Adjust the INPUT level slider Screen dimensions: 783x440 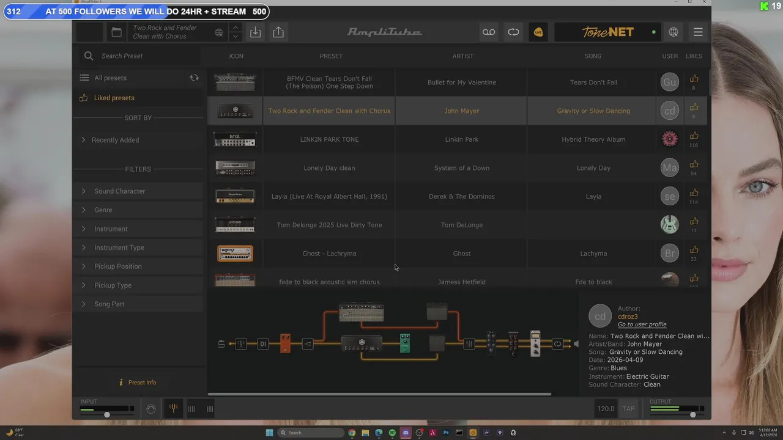(x=106, y=415)
